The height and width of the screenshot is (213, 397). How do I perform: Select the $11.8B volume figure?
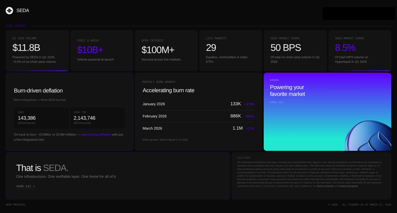pyautogui.click(x=26, y=48)
